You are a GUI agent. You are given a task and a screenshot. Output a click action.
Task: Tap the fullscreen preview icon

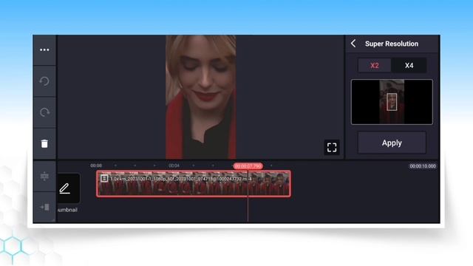click(x=332, y=148)
